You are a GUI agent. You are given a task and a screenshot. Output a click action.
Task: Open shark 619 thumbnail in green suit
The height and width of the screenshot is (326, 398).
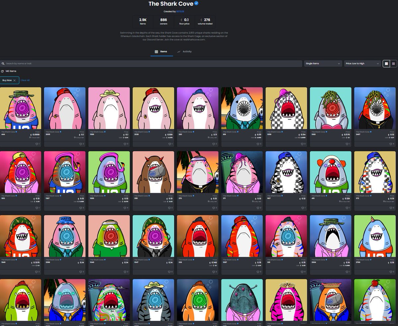242,108
